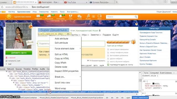This screenshot has height=99, width=177.
Task: Switch to YouTube browser tab
Action: [x=76, y=2]
